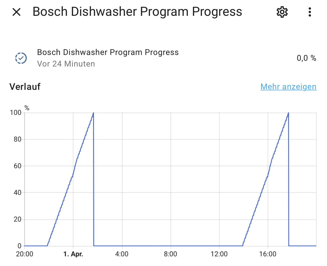Click the dialog title in the header
The image size is (327, 266).
click(x=137, y=12)
